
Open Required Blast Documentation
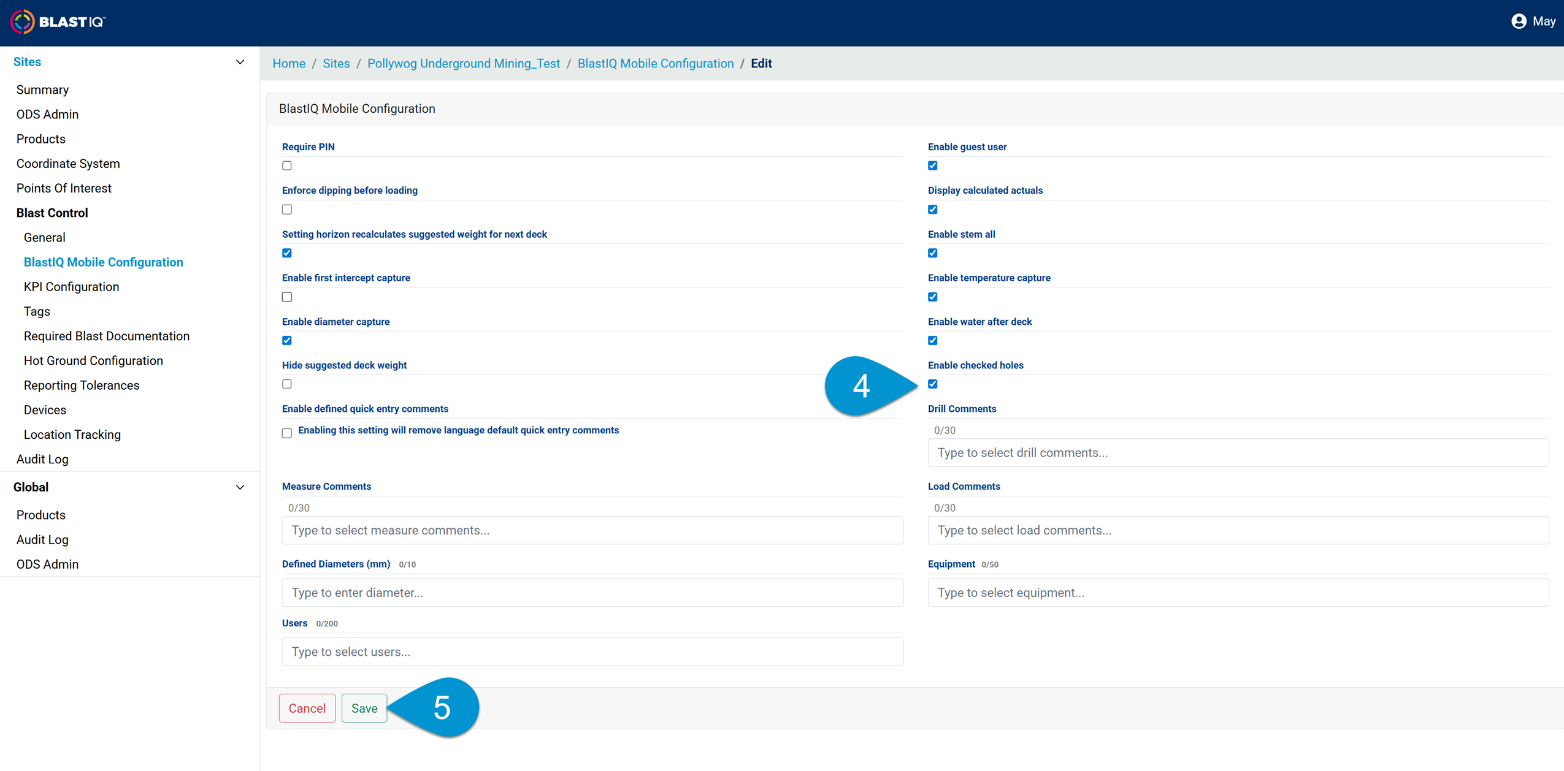(107, 336)
